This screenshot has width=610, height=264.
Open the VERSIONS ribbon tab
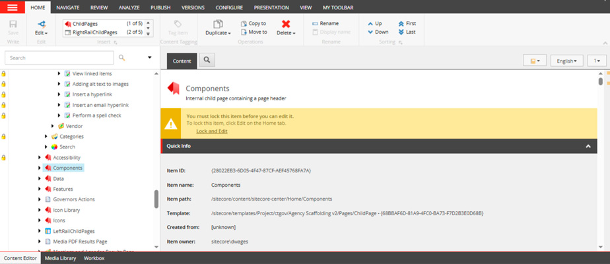(x=193, y=7)
